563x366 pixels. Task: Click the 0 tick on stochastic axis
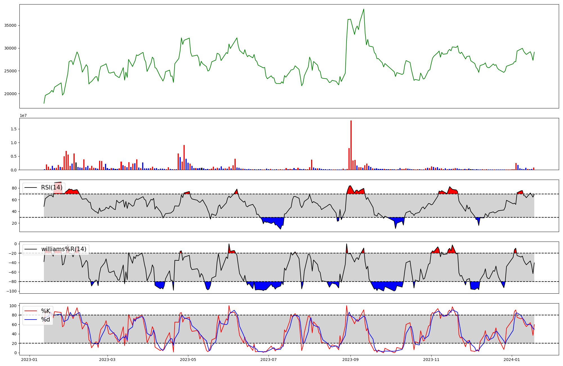click(15, 353)
